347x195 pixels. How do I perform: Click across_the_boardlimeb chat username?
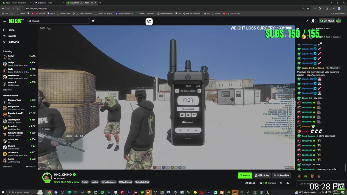(313, 68)
